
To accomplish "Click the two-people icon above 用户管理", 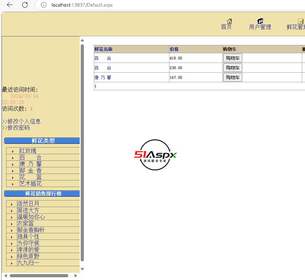I will click(260, 21).
